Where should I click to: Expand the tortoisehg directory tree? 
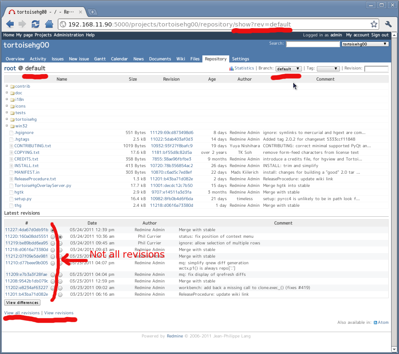[x=7, y=119]
